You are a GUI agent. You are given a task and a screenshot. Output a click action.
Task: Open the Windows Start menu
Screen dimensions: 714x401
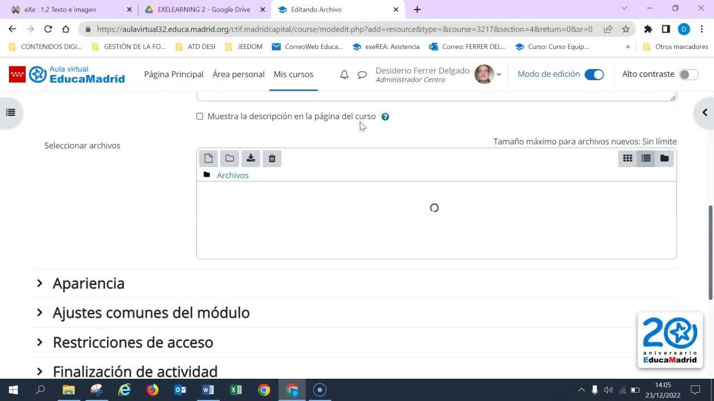click(x=13, y=390)
